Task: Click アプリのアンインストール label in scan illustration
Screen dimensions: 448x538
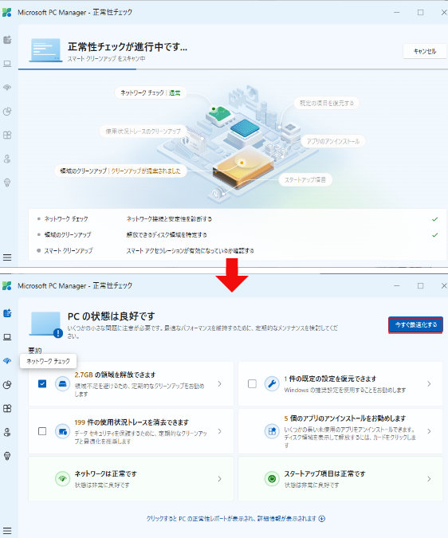Action: tap(332, 141)
